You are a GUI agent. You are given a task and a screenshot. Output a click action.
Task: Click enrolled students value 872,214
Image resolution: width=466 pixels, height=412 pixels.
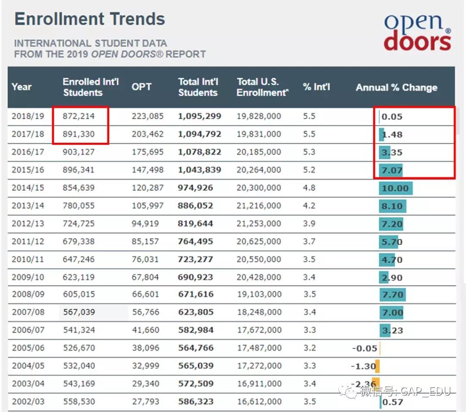[x=79, y=116]
